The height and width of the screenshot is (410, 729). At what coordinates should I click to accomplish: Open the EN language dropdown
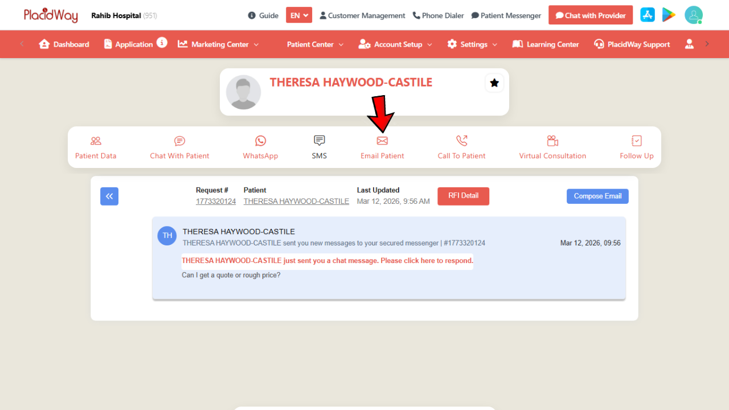pyautogui.click(x=299, y=15)
